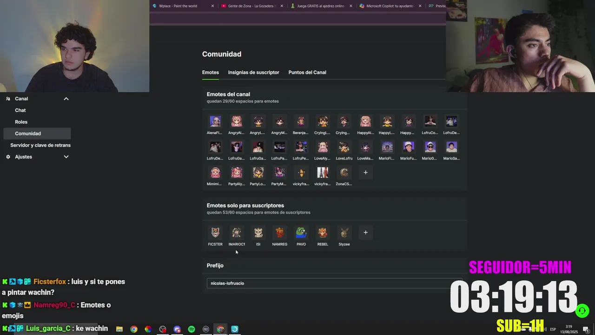
Task: Open the PartyM... emote
Action: (279, 173)
